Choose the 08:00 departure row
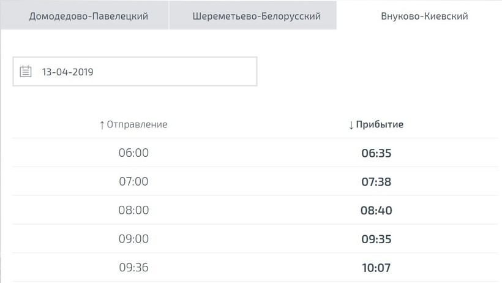 click(x=133, y=210)
